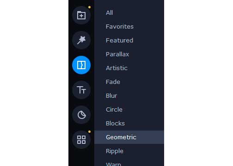Choose the Fade transitions category
This screenshot has height=166, width=233.
113,82
